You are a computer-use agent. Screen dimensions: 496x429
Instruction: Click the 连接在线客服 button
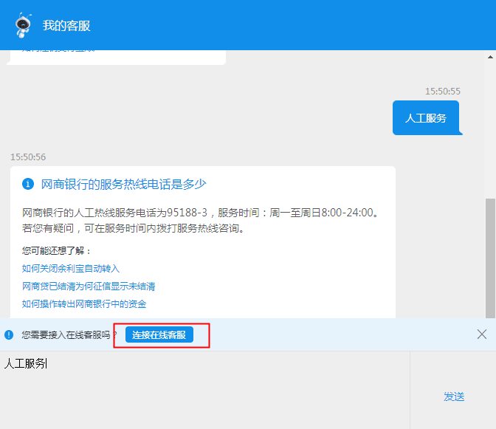[x=159, y=334]
